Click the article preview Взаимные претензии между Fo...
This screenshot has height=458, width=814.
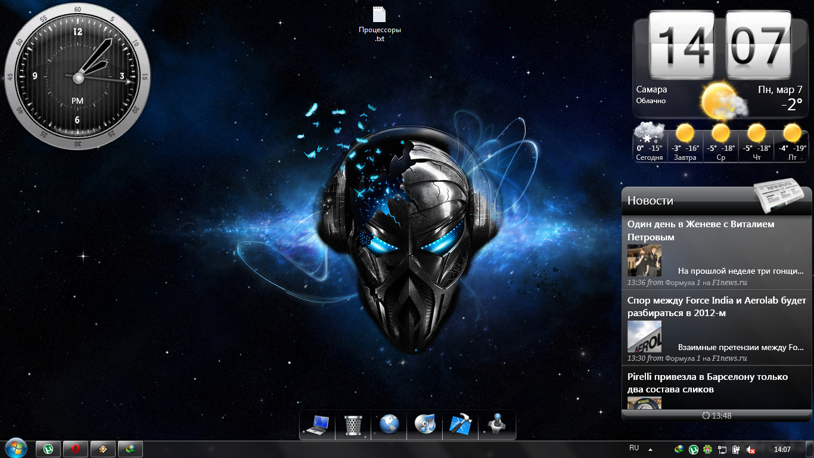coord(741,347)
